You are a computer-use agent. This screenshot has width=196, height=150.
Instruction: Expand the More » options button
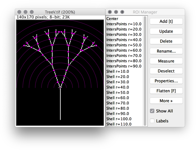(166, 101)
